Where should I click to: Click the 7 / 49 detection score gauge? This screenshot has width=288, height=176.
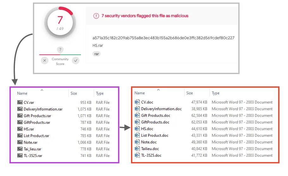[x=60, y=22]
